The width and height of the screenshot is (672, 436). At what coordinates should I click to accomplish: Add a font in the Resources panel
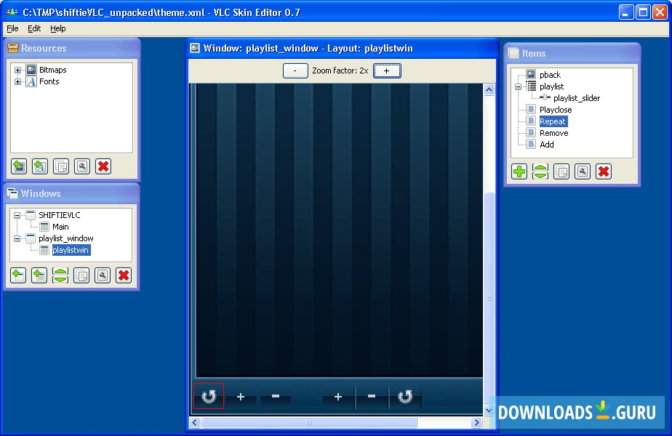(x=40, y=166)
